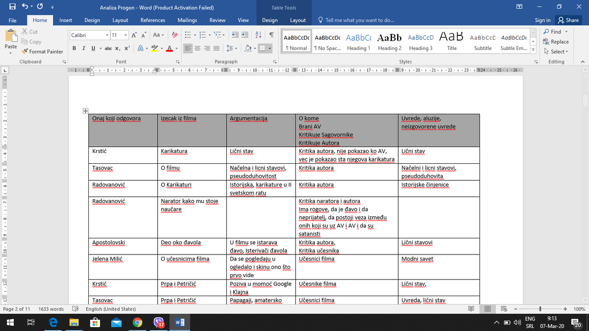
Task: Click the Shrink Font icon
Action: (x=144, y=35)
